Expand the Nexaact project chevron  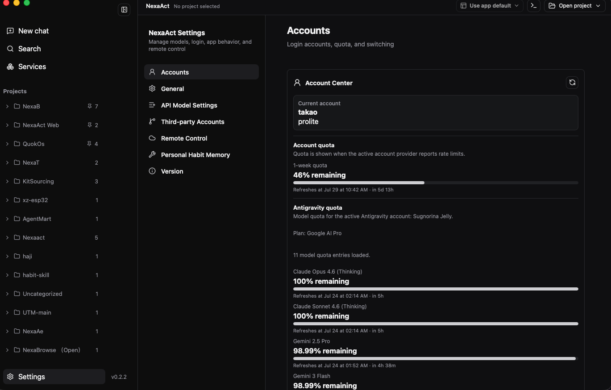7,237
